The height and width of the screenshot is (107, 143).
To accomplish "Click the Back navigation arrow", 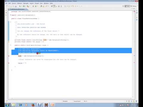I will [x=76, y=6].
